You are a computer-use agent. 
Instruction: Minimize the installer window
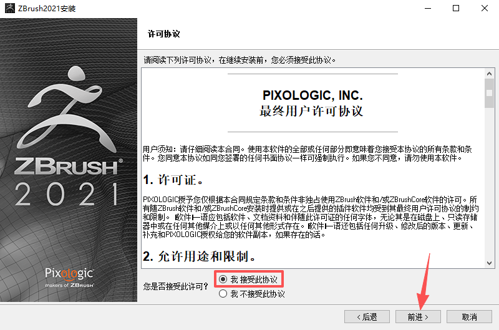[x=428, y=8]
